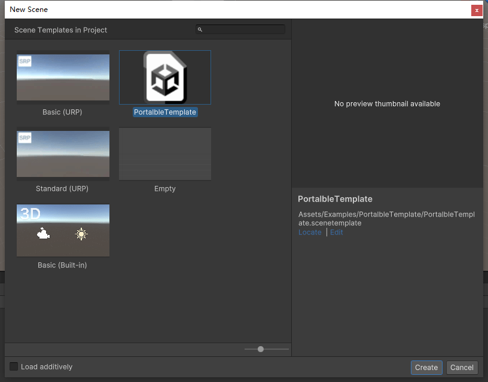
Task: Click Locate link for PortalbleTemplate
Action: (310, 233)
